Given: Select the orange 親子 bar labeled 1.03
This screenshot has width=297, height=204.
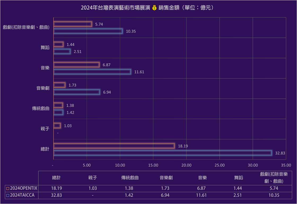Looking at the screenshot, I should click(x=57, y=125).
